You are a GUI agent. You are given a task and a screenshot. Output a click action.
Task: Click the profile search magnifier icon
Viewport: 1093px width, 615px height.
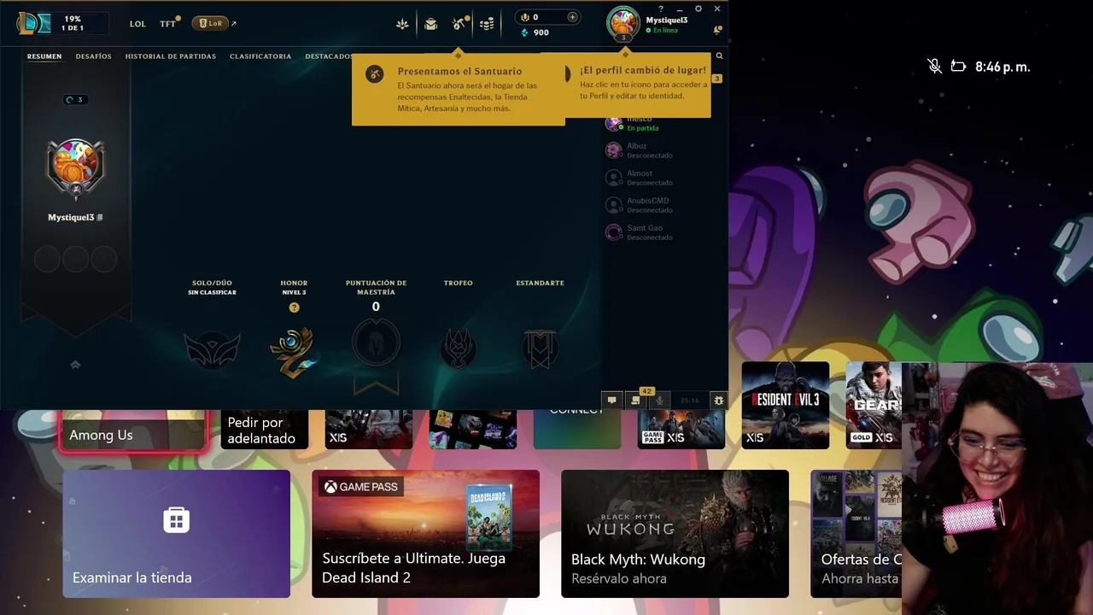[719, 56]
